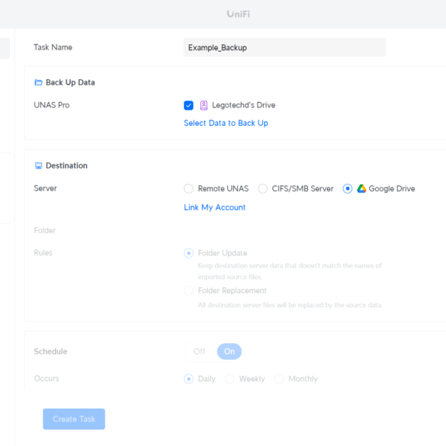Click the Link My Account link

215,207
